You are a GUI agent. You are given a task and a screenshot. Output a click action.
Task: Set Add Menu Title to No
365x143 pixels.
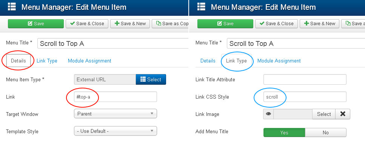(x=326, y=132)
